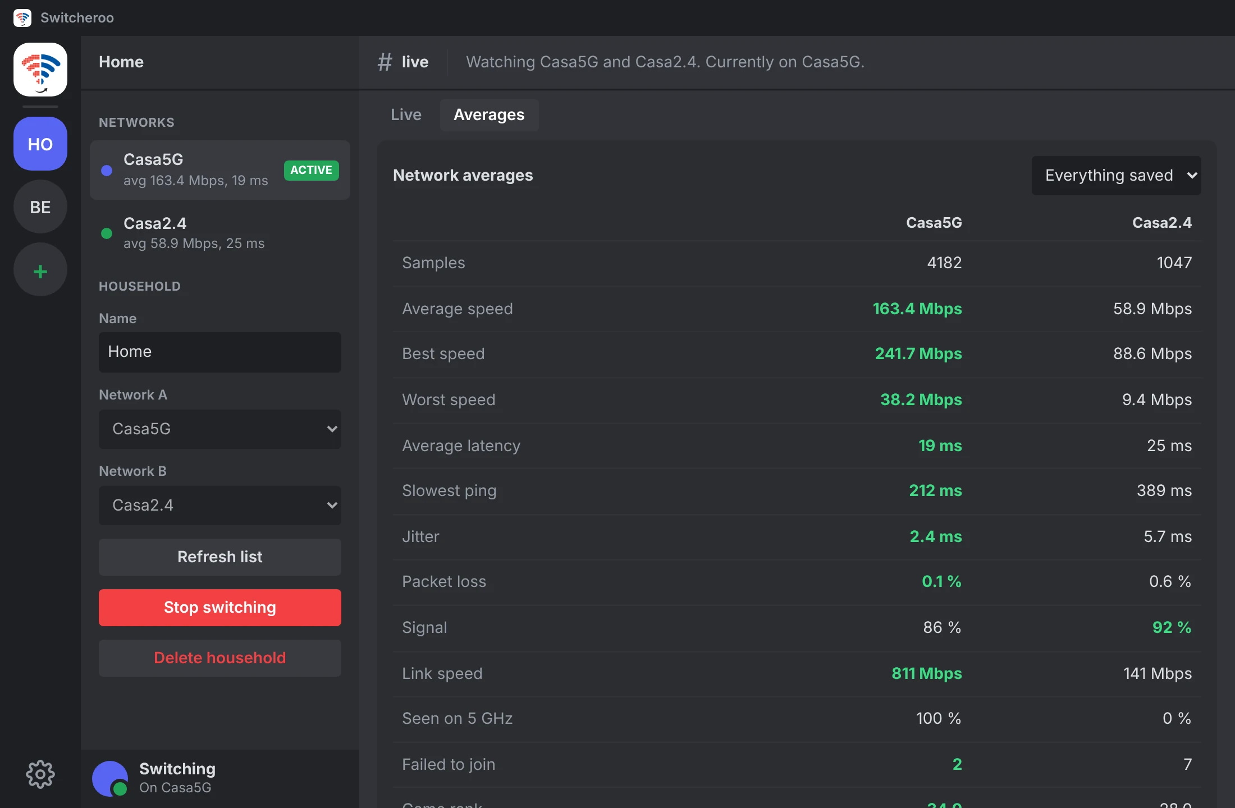Image resolution: width=1235 pixels, height=808 pixels.
Task: Click the Failed to join label
Action: click(x=449, y=764)
